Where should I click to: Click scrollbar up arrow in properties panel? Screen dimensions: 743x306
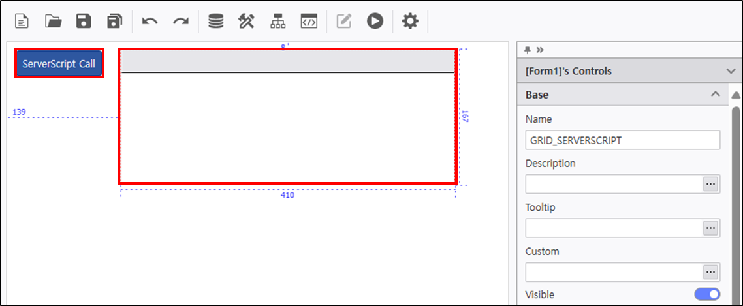[736, 95]
